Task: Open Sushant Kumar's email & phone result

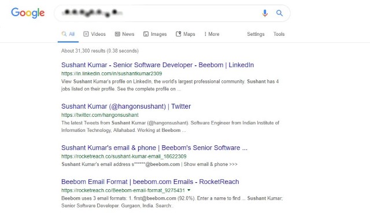Action: [154, 147]
